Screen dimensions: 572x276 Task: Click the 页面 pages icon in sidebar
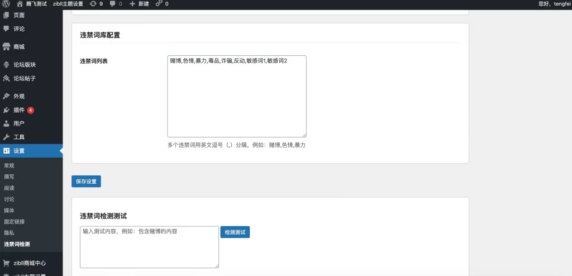[x=6, y=15]
